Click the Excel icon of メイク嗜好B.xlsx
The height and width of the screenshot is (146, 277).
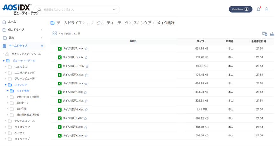(60, 57)
